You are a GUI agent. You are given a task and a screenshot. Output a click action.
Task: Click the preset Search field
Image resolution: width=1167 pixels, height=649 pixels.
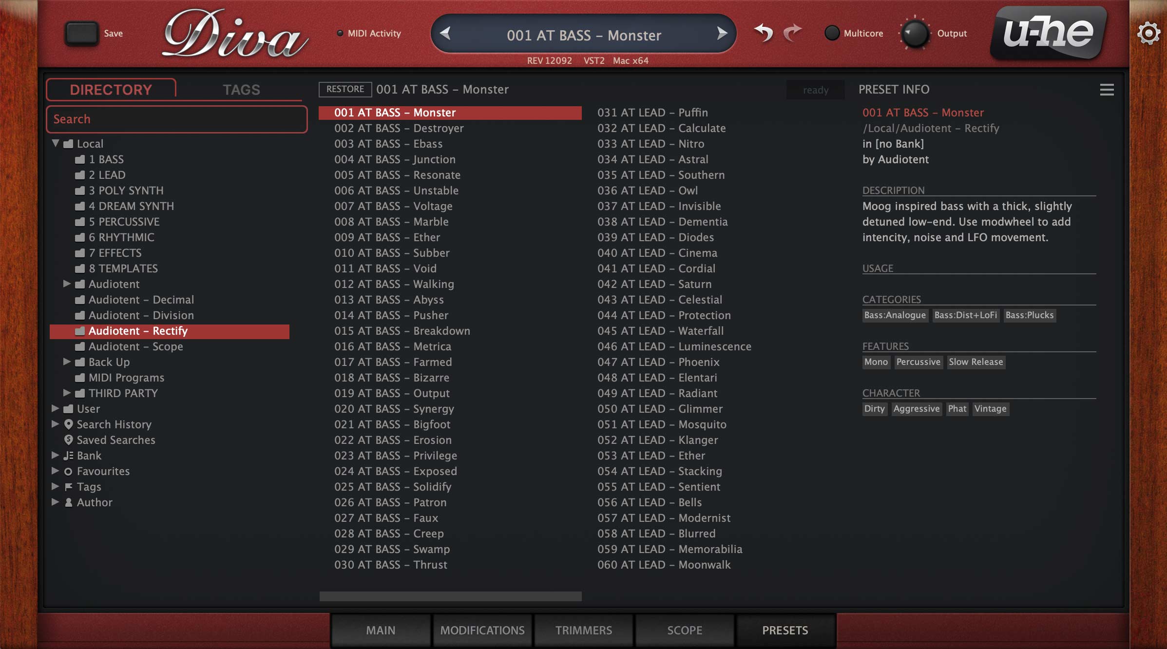pos(176,119)
